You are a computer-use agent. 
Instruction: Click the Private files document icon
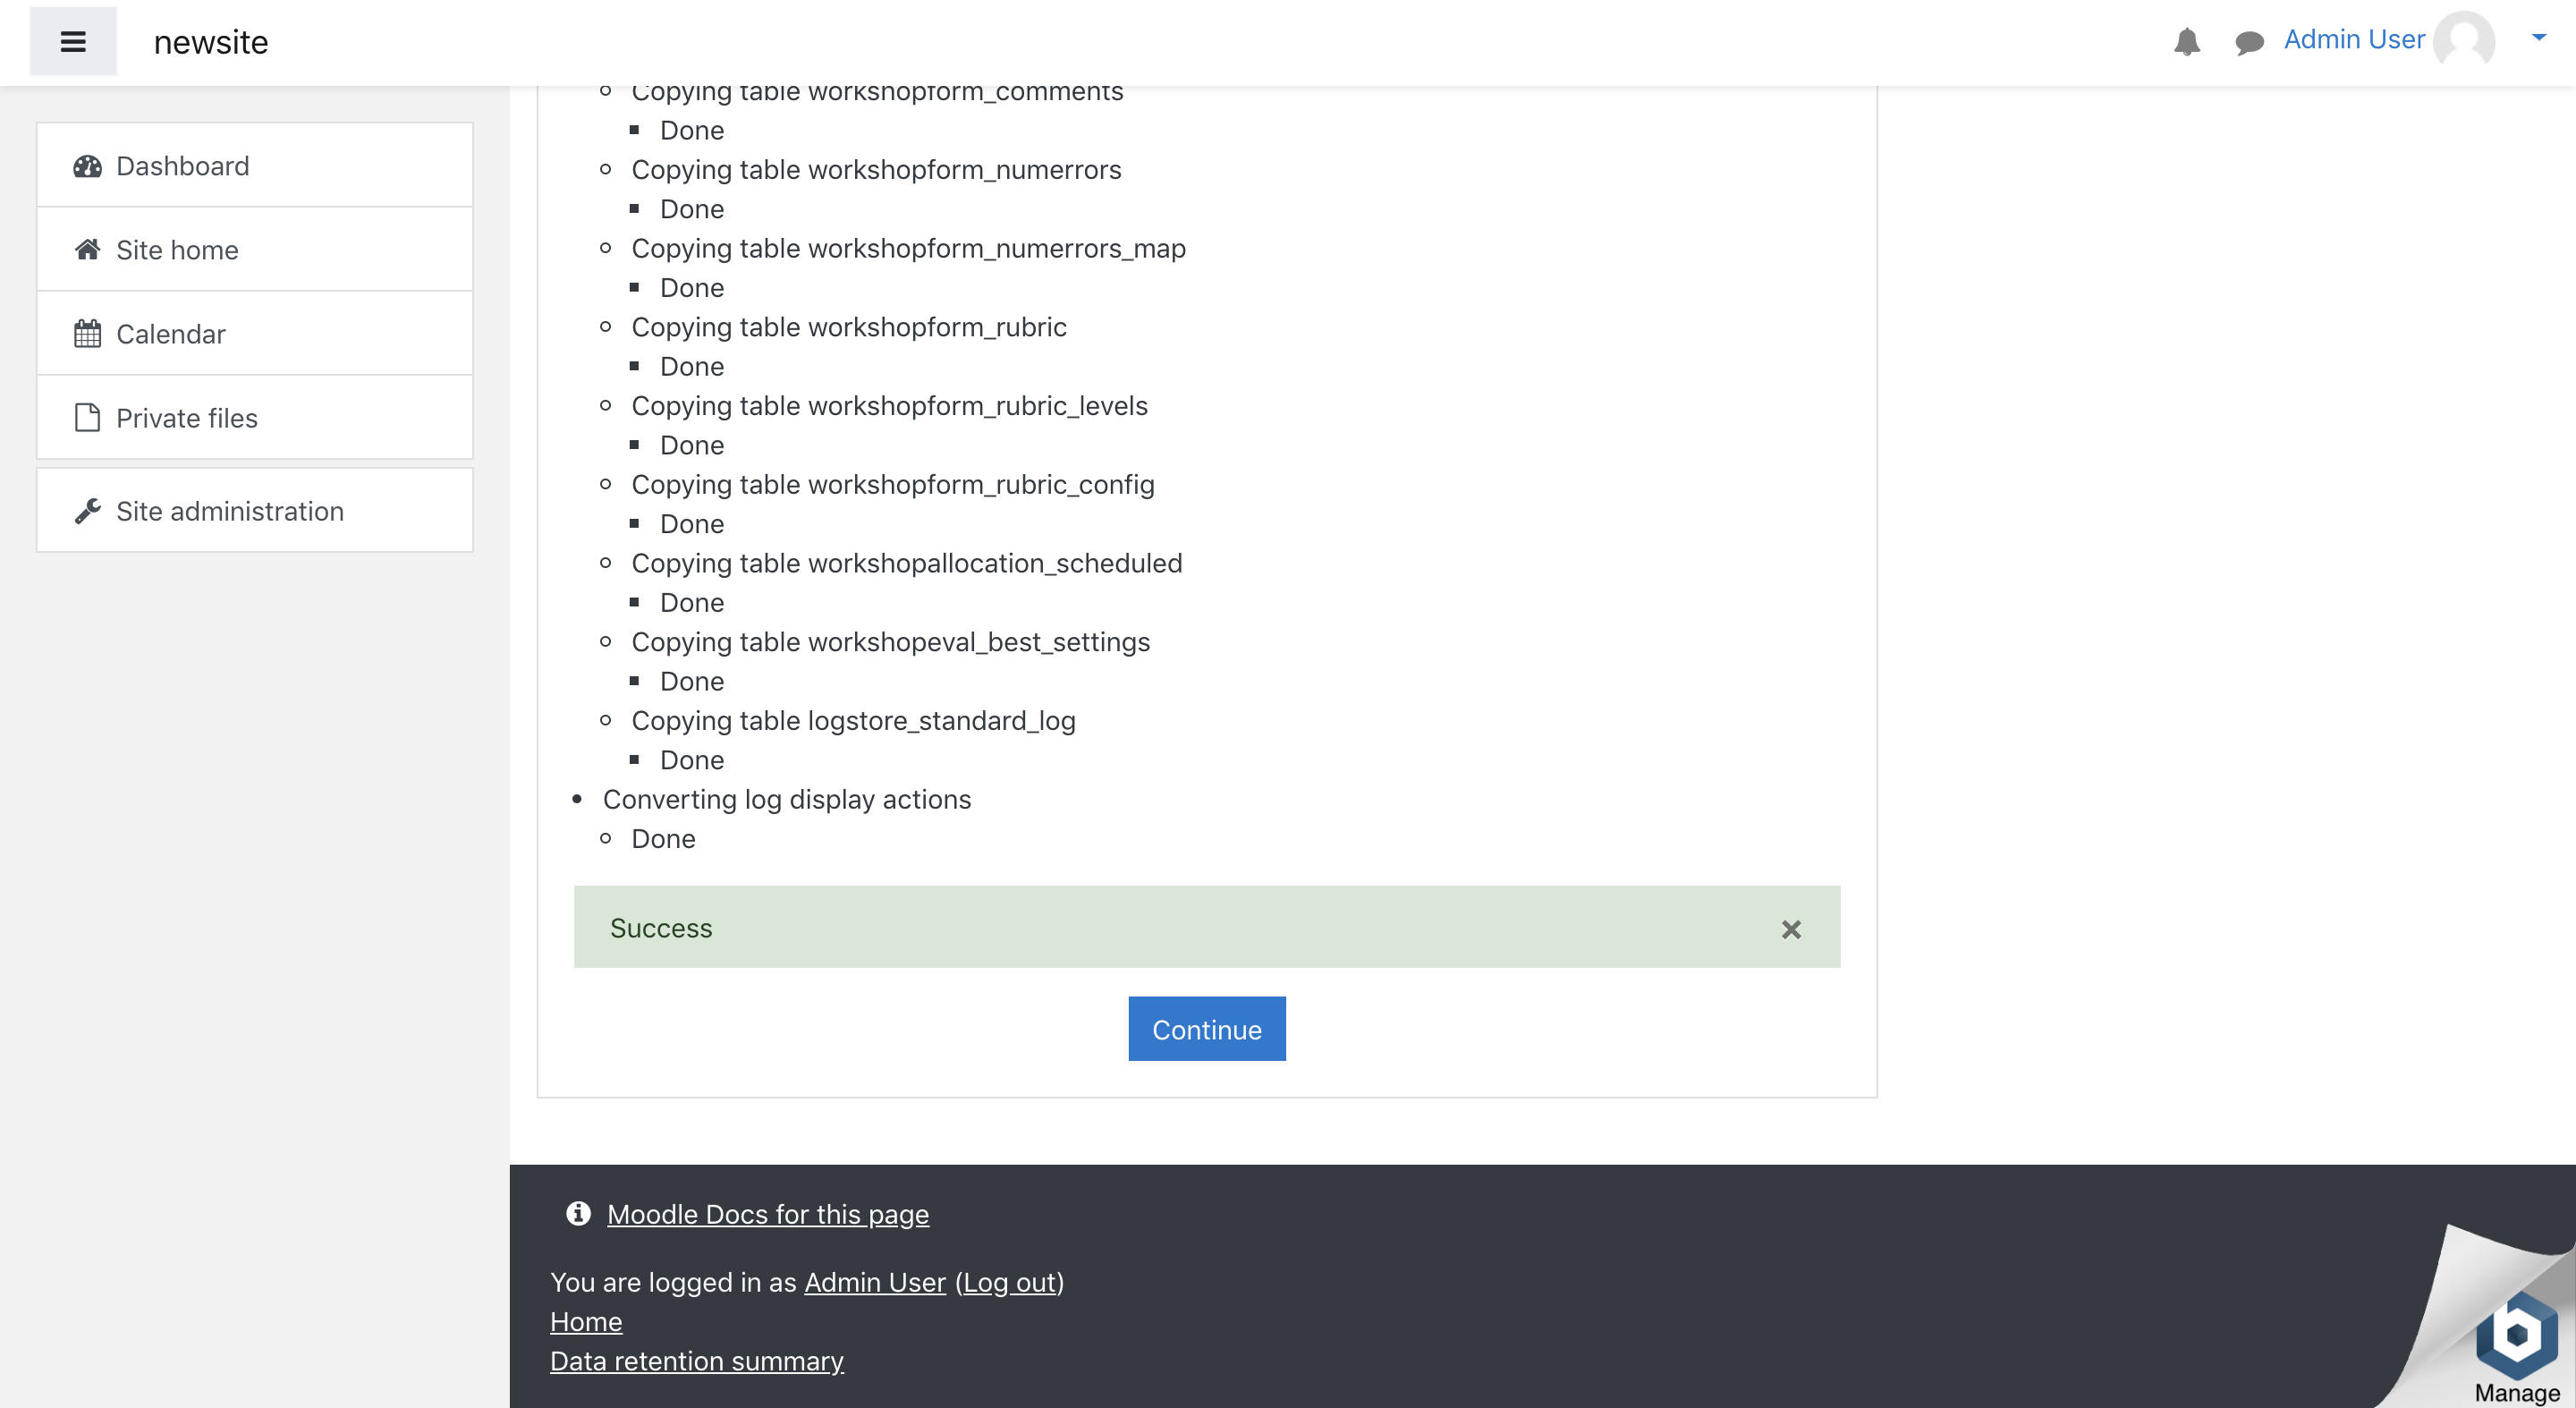[x=88, y=418]
